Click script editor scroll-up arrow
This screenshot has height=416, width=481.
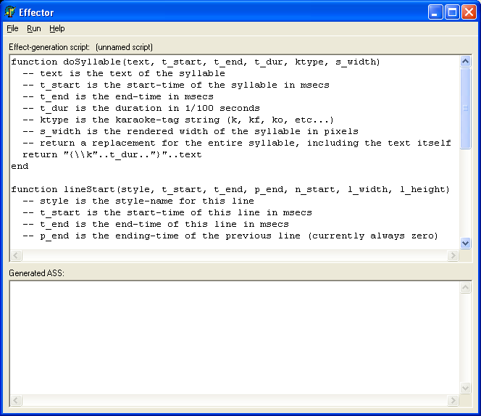(x=465, y=62)
